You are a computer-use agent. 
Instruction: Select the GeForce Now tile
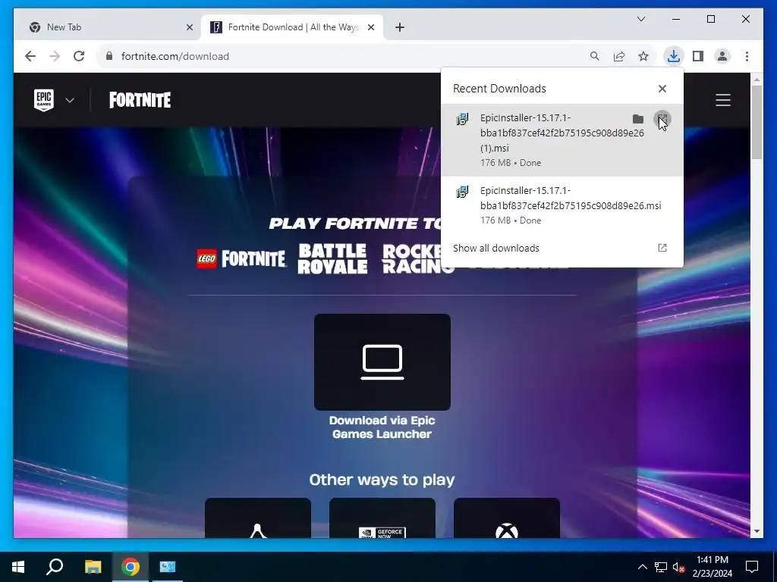tap(382, 518)
